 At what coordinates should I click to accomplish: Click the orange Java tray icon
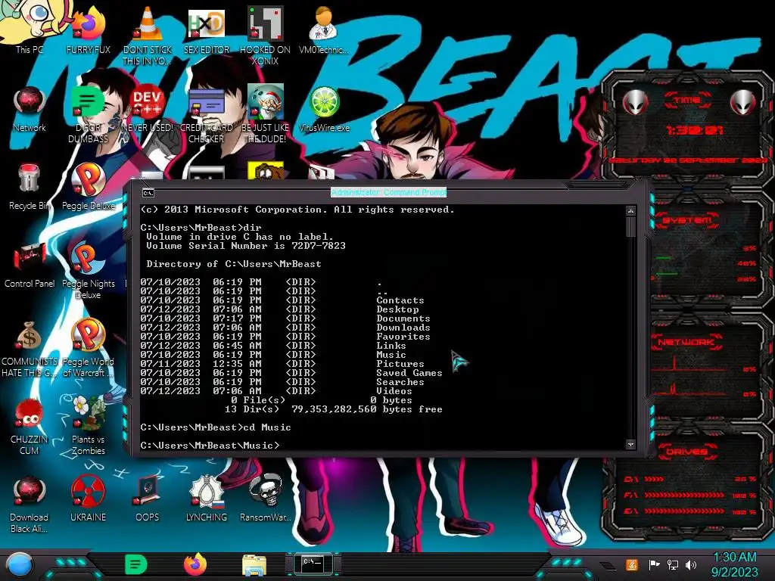tap(632, 564)
